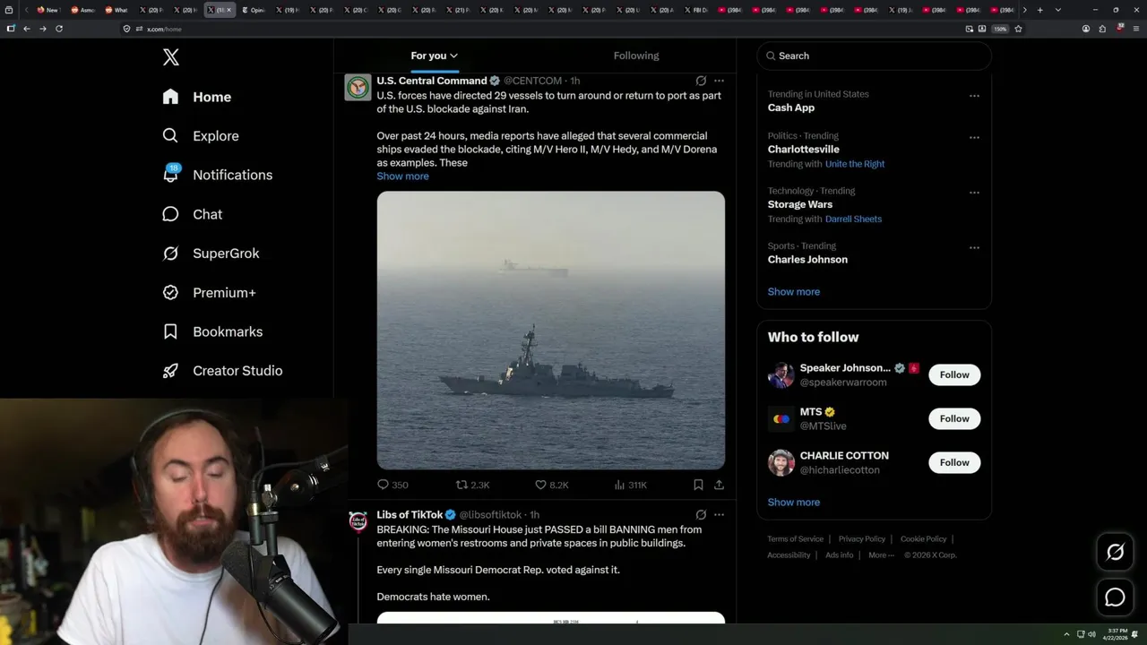Screen dimensions: 1147x645
Task: Click system tray volume icon
Action: pyautogui.click(x=1091, y=634)
